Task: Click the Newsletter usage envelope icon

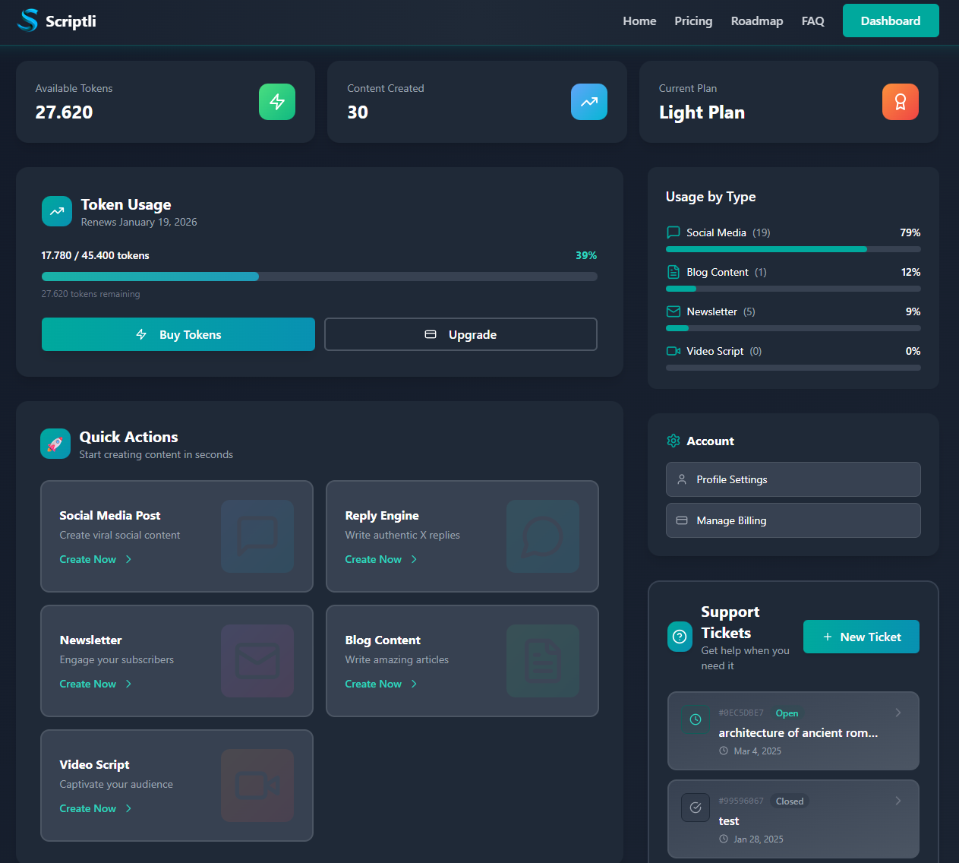Action: (x=674, y=311)
